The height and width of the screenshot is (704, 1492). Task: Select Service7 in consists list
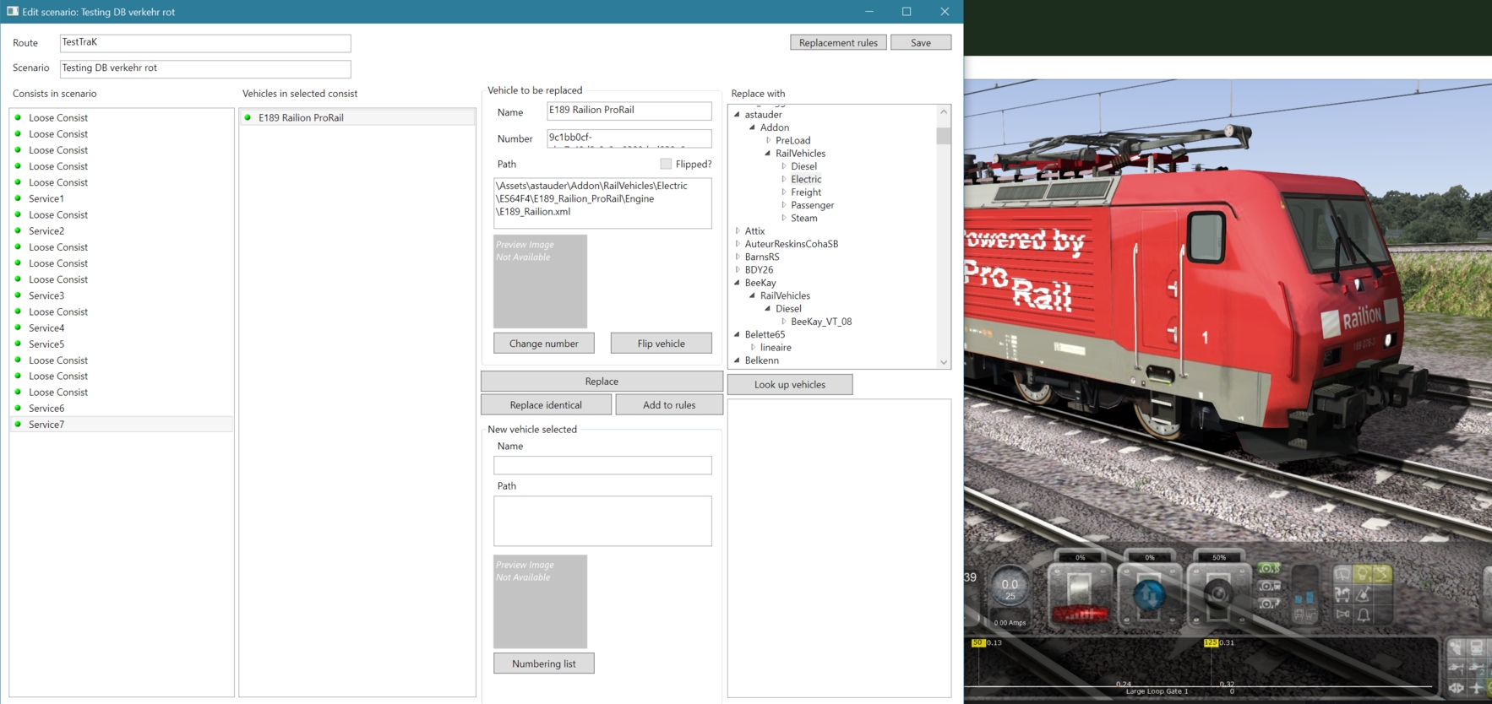122,425
